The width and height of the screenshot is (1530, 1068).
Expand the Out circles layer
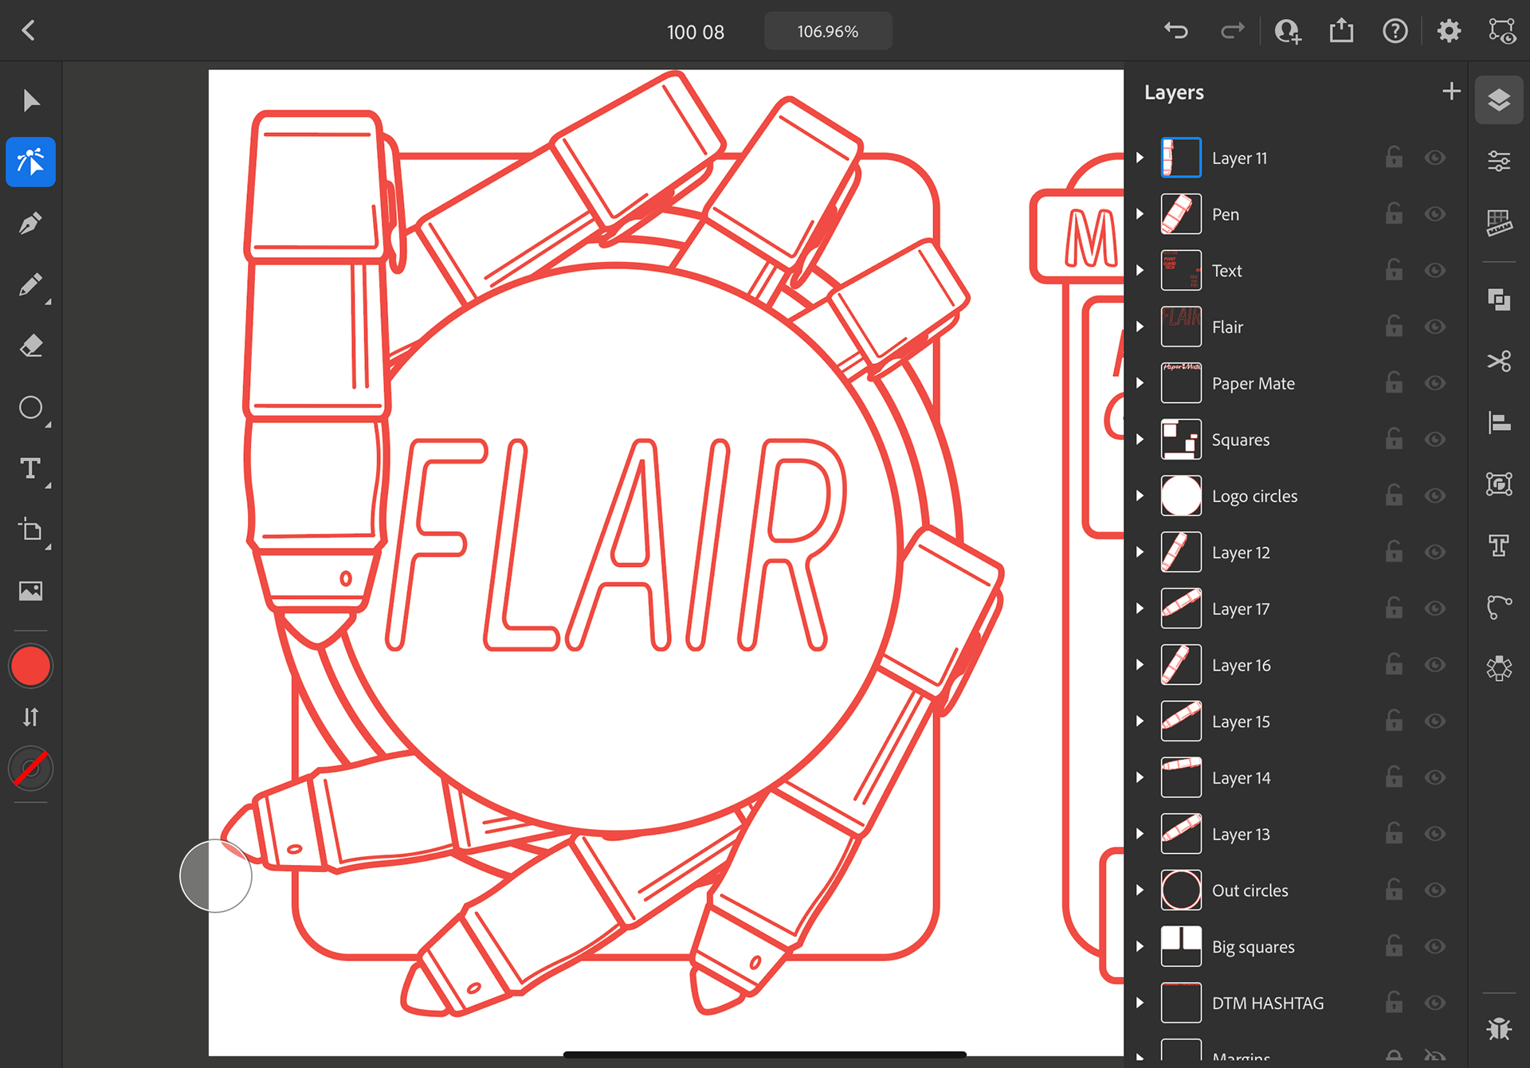click(1140, 890)
